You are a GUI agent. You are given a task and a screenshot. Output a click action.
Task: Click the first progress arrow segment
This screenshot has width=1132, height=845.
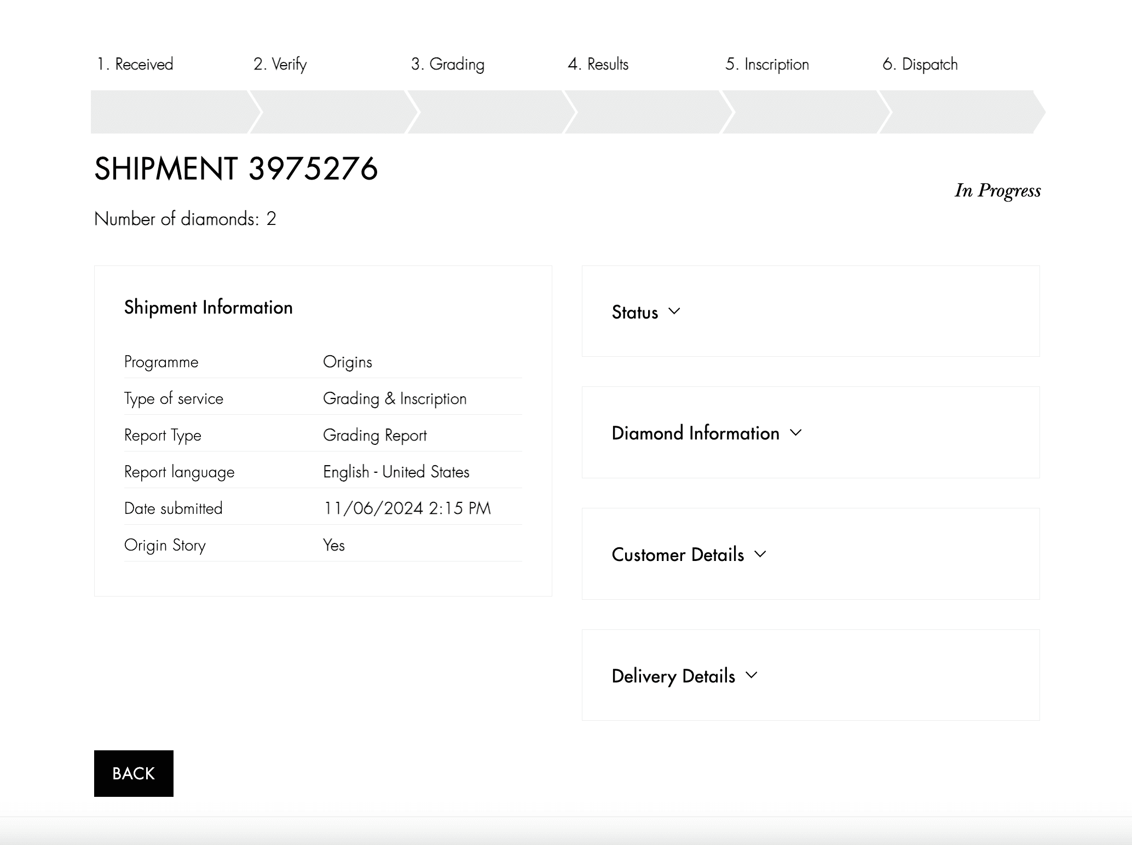click(x=170, y=112)
